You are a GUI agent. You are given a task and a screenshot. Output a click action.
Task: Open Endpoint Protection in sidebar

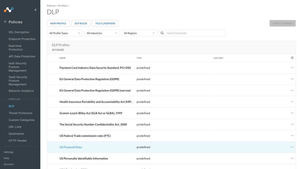tap(22, 39)
